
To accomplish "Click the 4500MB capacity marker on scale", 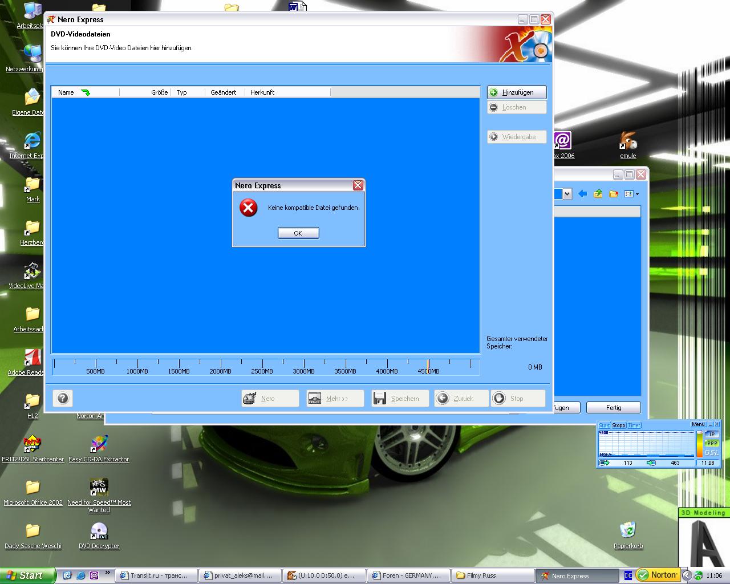I will coord(428,371).
